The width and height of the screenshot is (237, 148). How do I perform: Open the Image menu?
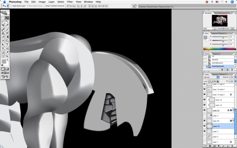point(42,2)
